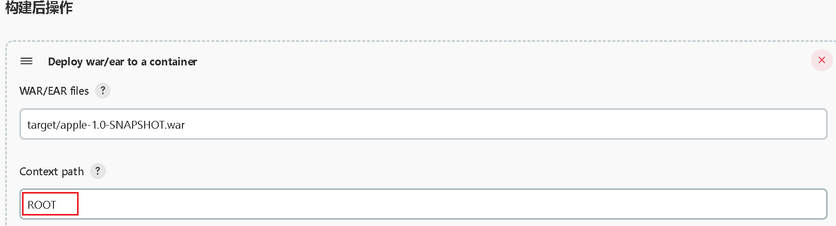Click the "Context path" label

(51, 172)
